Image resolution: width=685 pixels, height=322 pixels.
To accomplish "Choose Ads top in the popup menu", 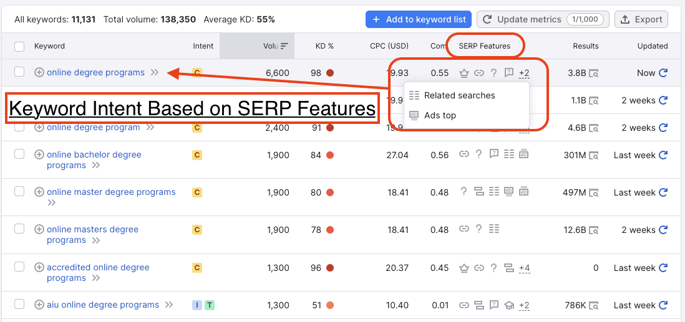I will (x=440, y=115).
